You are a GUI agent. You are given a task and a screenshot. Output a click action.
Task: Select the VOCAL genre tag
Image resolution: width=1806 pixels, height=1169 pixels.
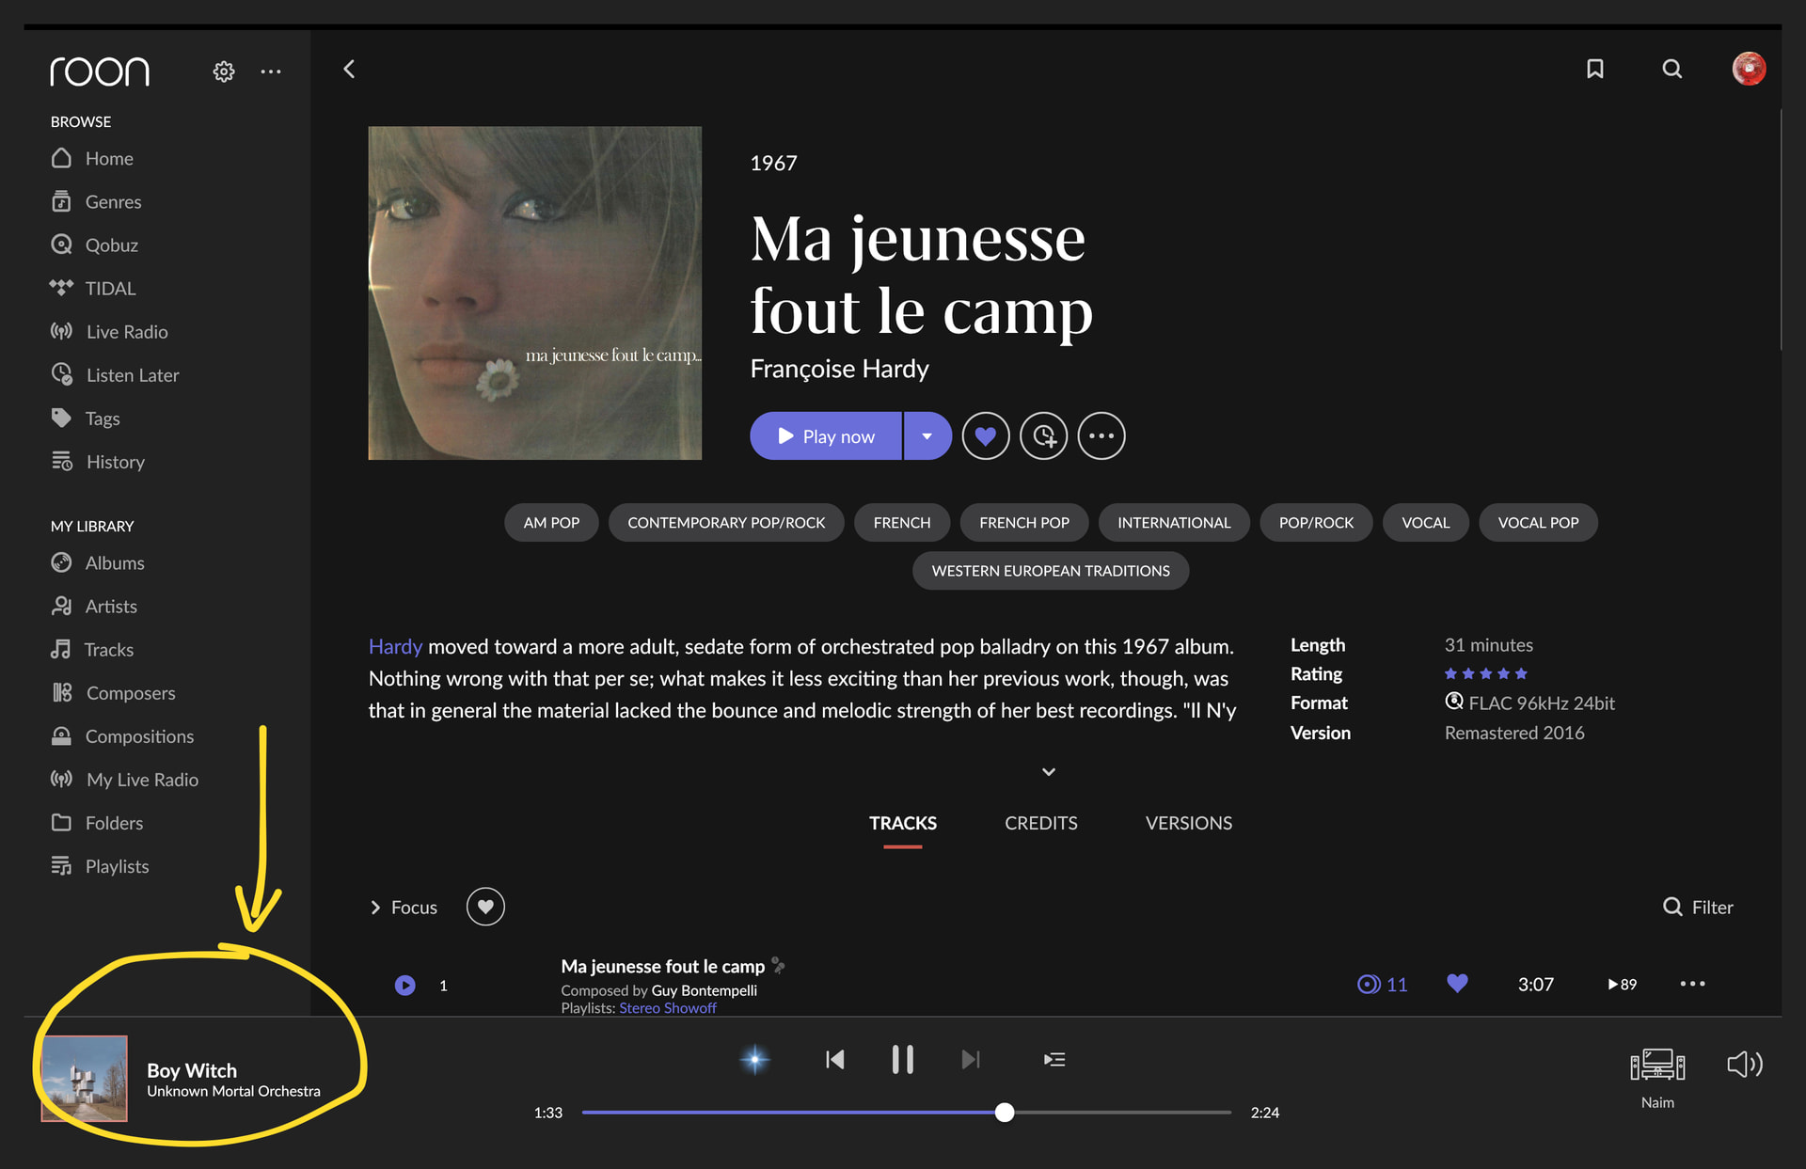pos(1425,523)
